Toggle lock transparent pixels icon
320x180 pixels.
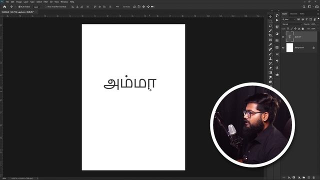point(288,29)
